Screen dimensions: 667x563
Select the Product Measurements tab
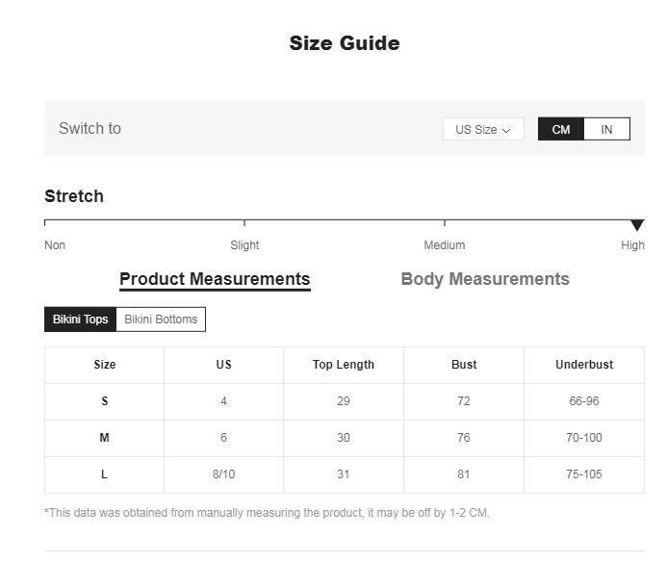(215, 280)
